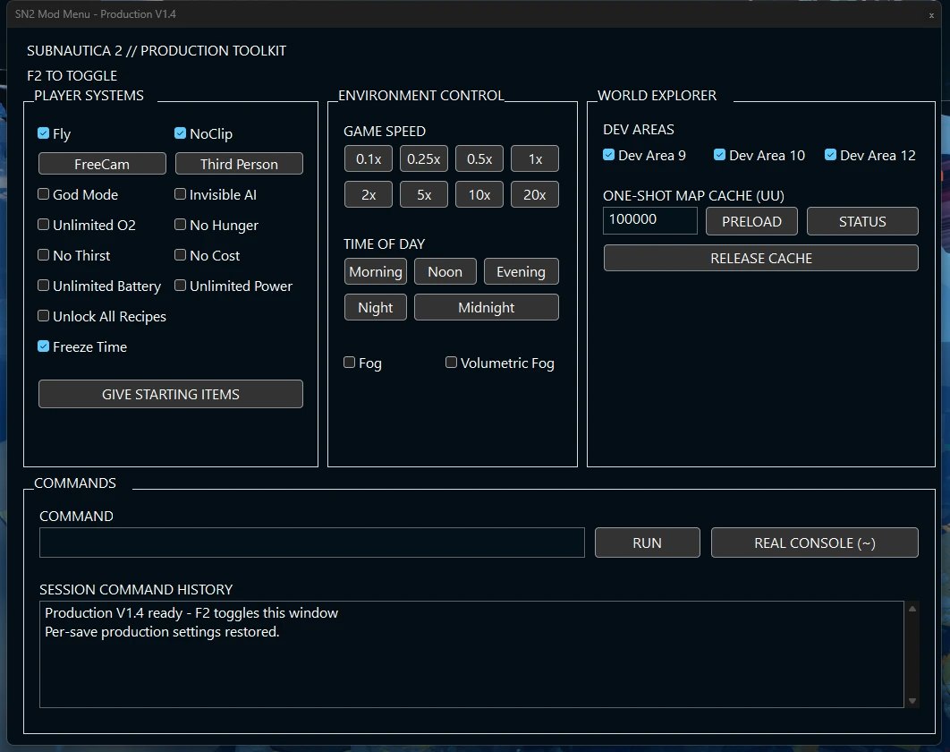Select 0.5x game speed
Screen dimensions: 950x752
479,158
